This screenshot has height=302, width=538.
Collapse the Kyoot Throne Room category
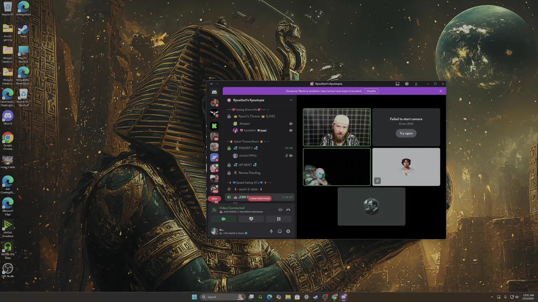coord(247,141)
